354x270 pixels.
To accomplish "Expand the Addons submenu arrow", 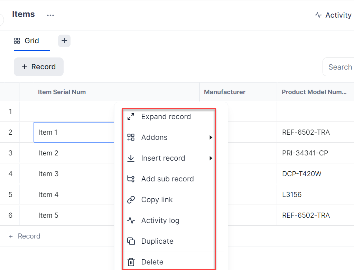I will coord(211,137).
